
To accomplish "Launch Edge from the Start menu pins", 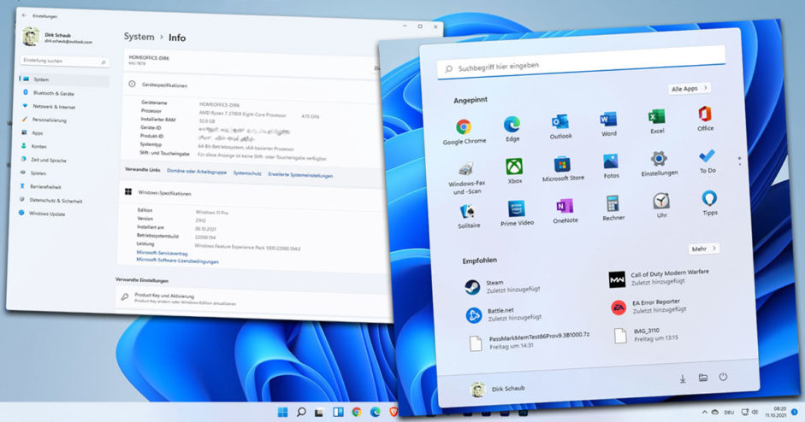I will click(512, 128).
